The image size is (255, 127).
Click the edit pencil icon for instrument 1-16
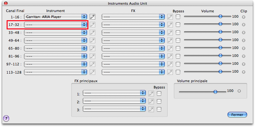[x=92, y=16]
